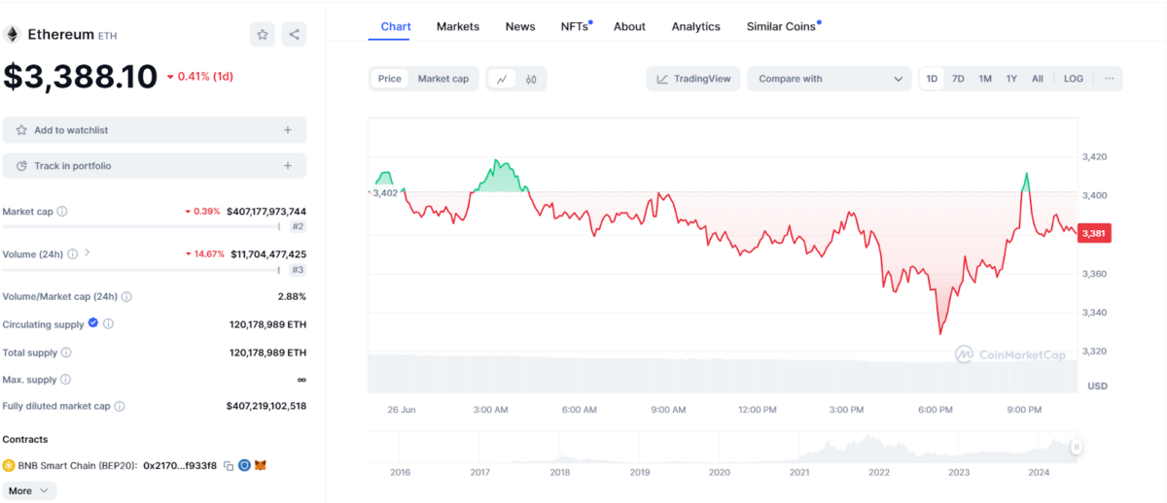Click the $407,219,102,518 fully diluted value
This screenshot has height=503, width=1167.
pyautogui.click(x=266, y=406)
